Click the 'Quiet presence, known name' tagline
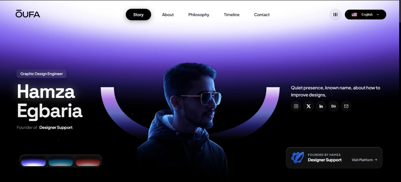401x182 pixels. point(335,91)
